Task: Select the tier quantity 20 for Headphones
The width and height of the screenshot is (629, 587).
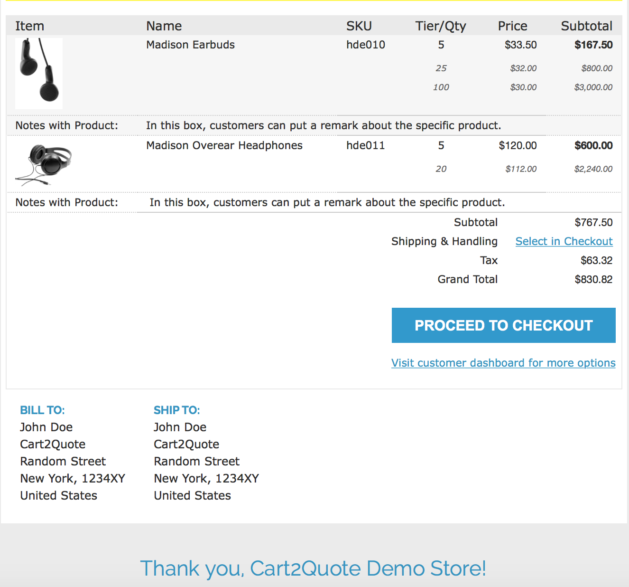Action: pyautogui.click(x=441, y=169)
